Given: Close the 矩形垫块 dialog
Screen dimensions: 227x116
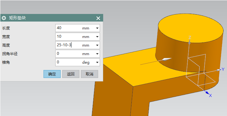Looking at the screenshot, I should [98, 18].
